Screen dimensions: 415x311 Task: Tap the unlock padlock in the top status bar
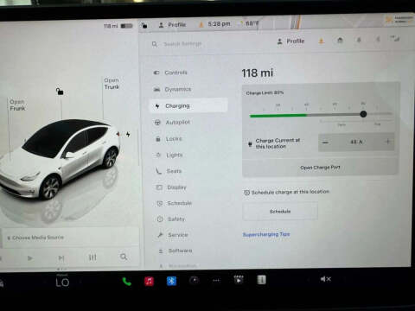144,25
